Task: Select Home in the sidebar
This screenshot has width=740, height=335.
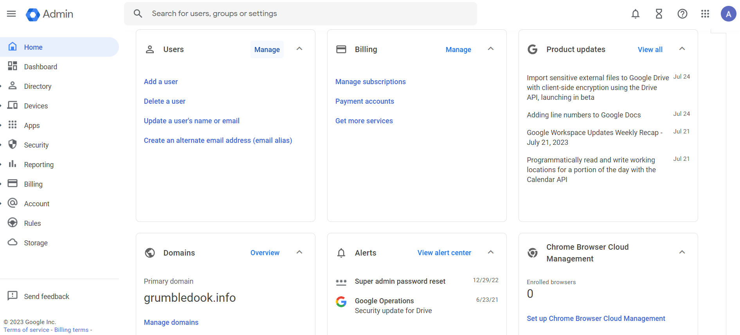Action: (x=59, y=47)
